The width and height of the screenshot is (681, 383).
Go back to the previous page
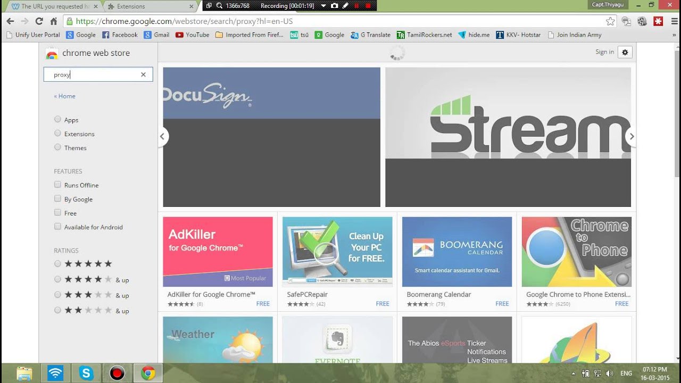[10, 21]
